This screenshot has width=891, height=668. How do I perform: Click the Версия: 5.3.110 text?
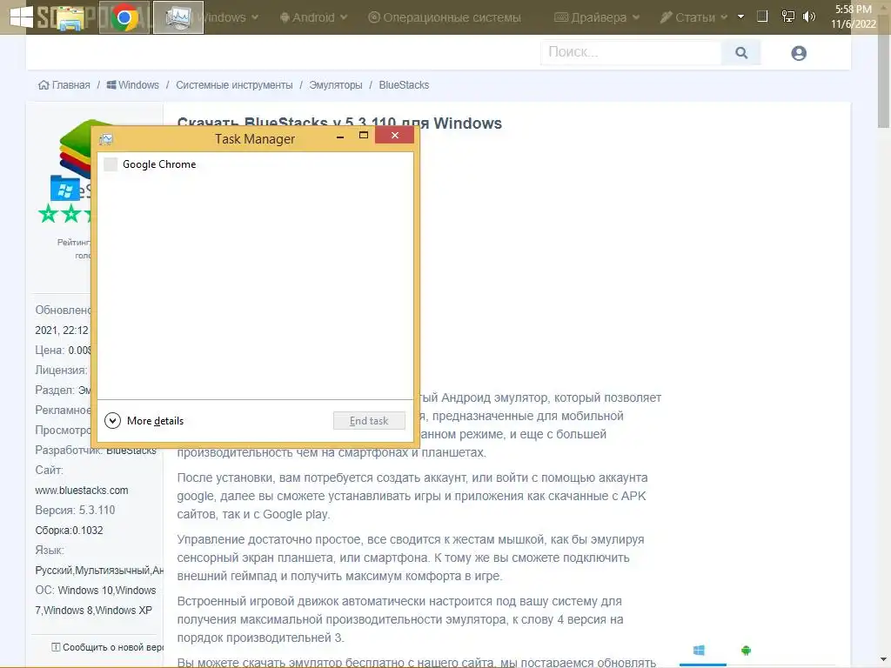[75, 510]
